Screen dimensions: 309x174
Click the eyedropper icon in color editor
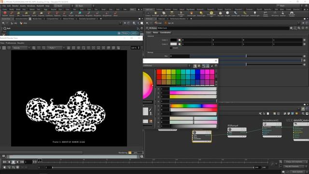[x=151, y=110]
